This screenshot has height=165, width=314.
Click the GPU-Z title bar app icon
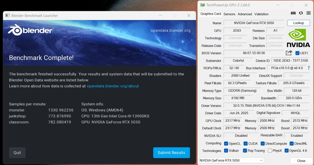[203, 5]
